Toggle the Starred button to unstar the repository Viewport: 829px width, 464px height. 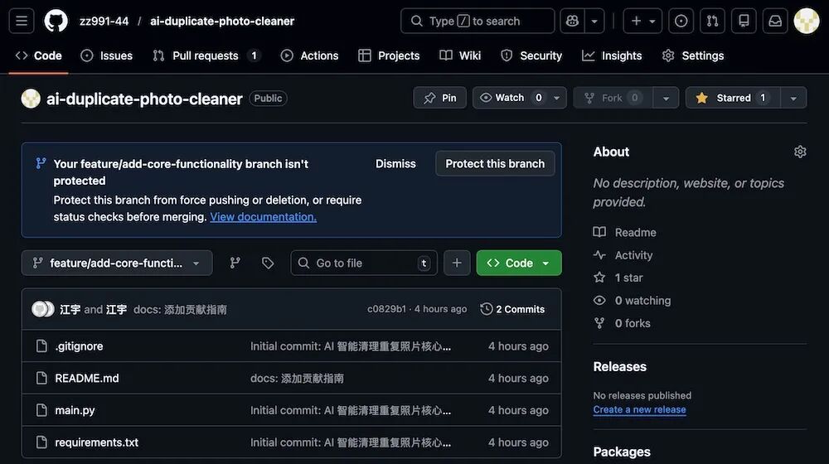click(733, 98)
